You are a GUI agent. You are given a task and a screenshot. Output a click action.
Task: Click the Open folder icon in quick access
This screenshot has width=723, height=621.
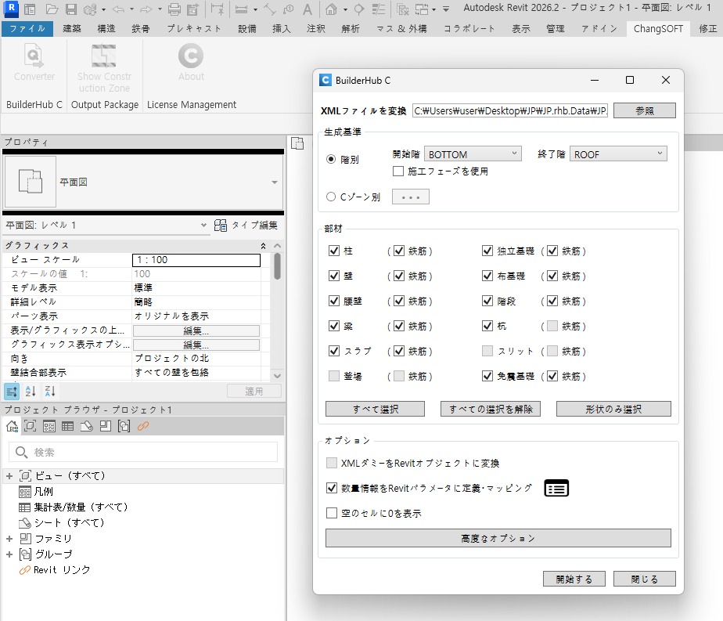coord(52,9)
